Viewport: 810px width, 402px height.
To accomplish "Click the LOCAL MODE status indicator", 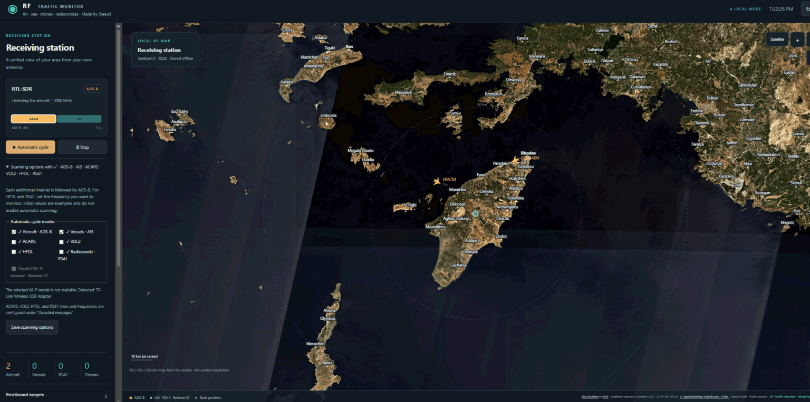I will 745,9.
